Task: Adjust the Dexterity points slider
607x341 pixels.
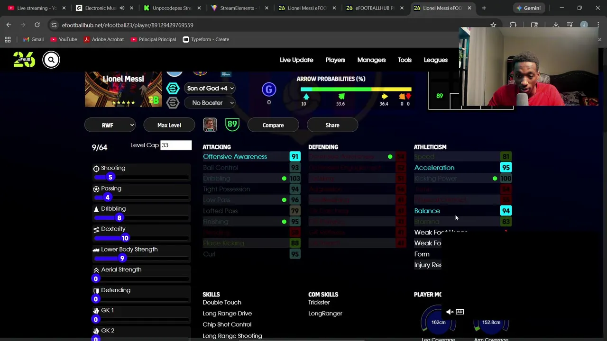Action: 142,238
